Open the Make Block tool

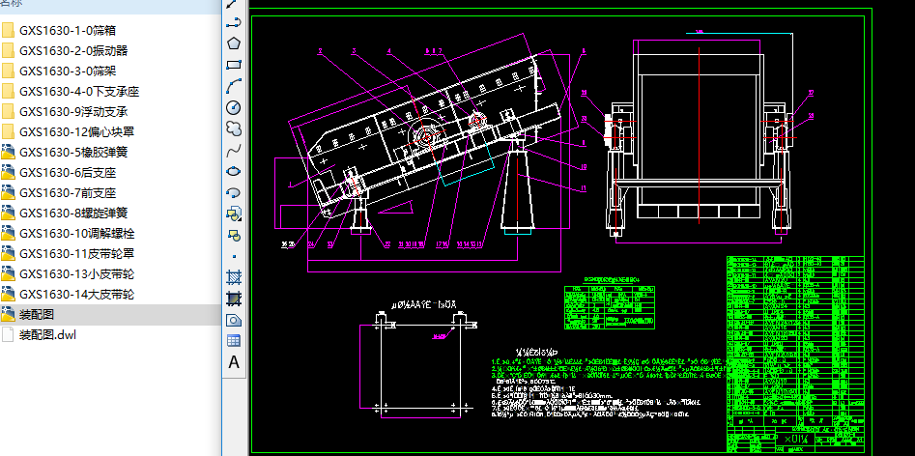[234, 235]
